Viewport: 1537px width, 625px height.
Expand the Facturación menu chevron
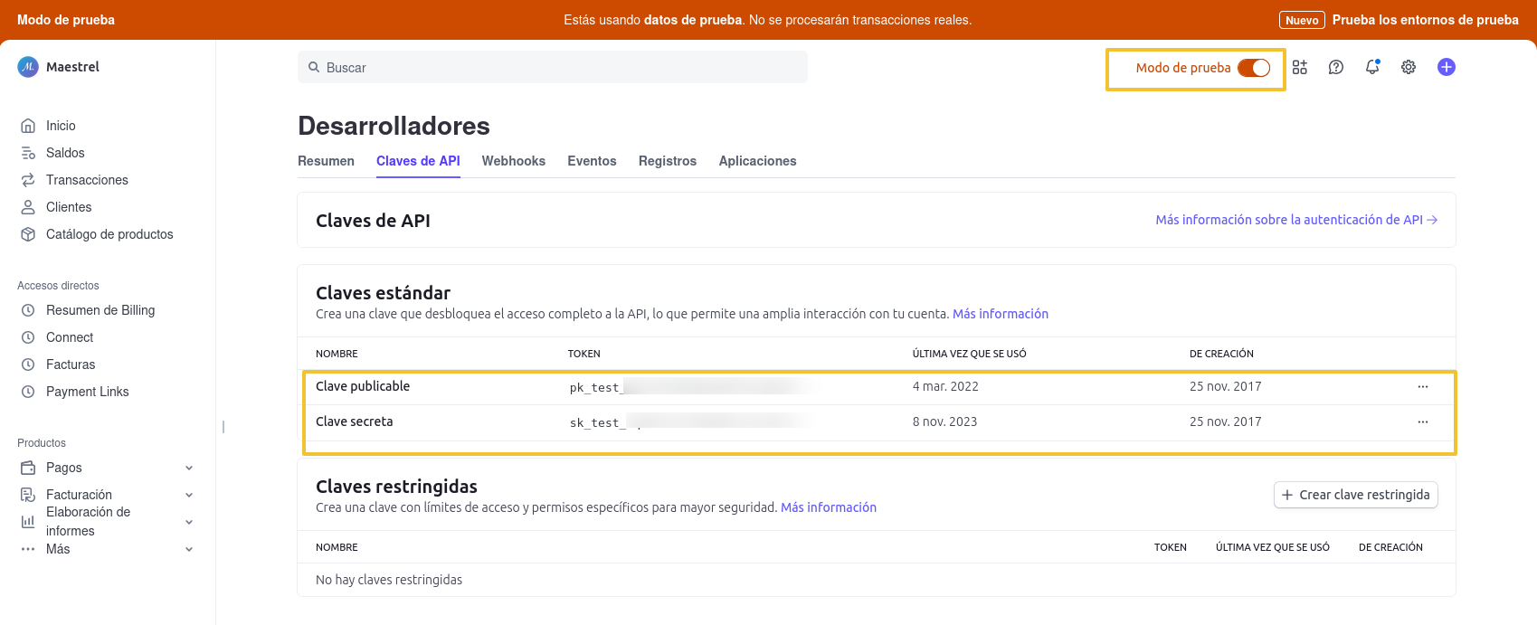[x=189, y=495]
